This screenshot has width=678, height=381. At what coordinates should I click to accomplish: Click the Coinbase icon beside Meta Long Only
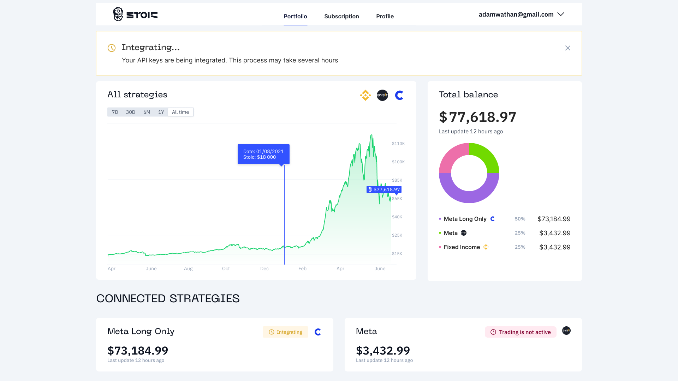(493, 219)
